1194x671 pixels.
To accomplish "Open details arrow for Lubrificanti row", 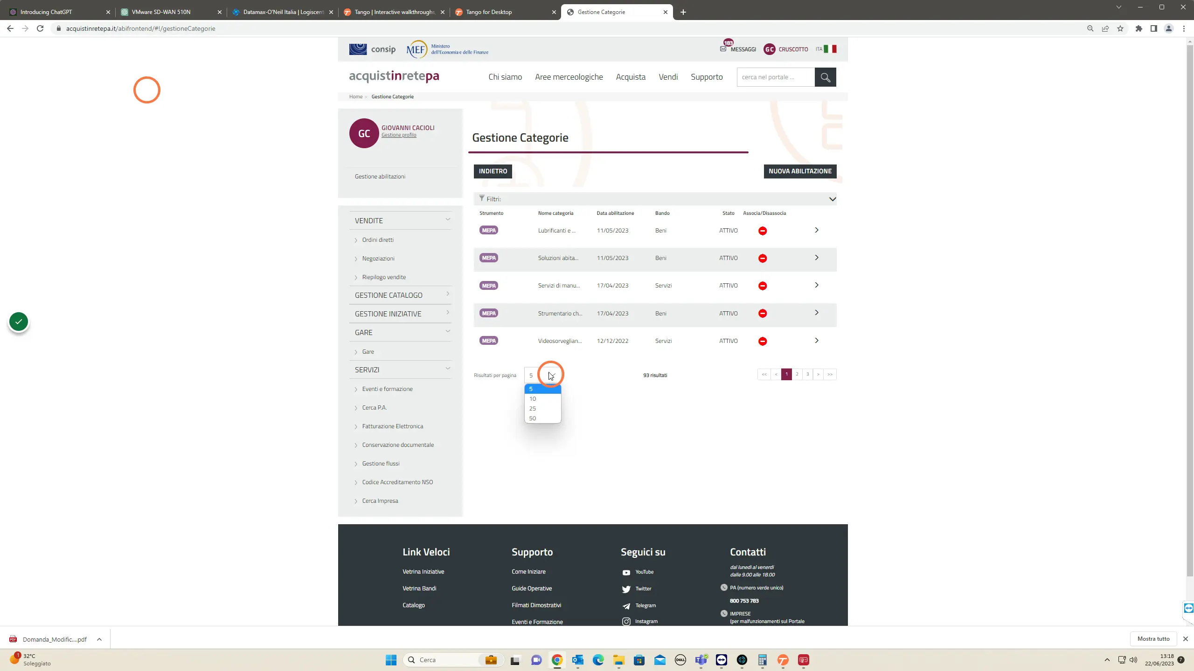I will coord(817,230).
